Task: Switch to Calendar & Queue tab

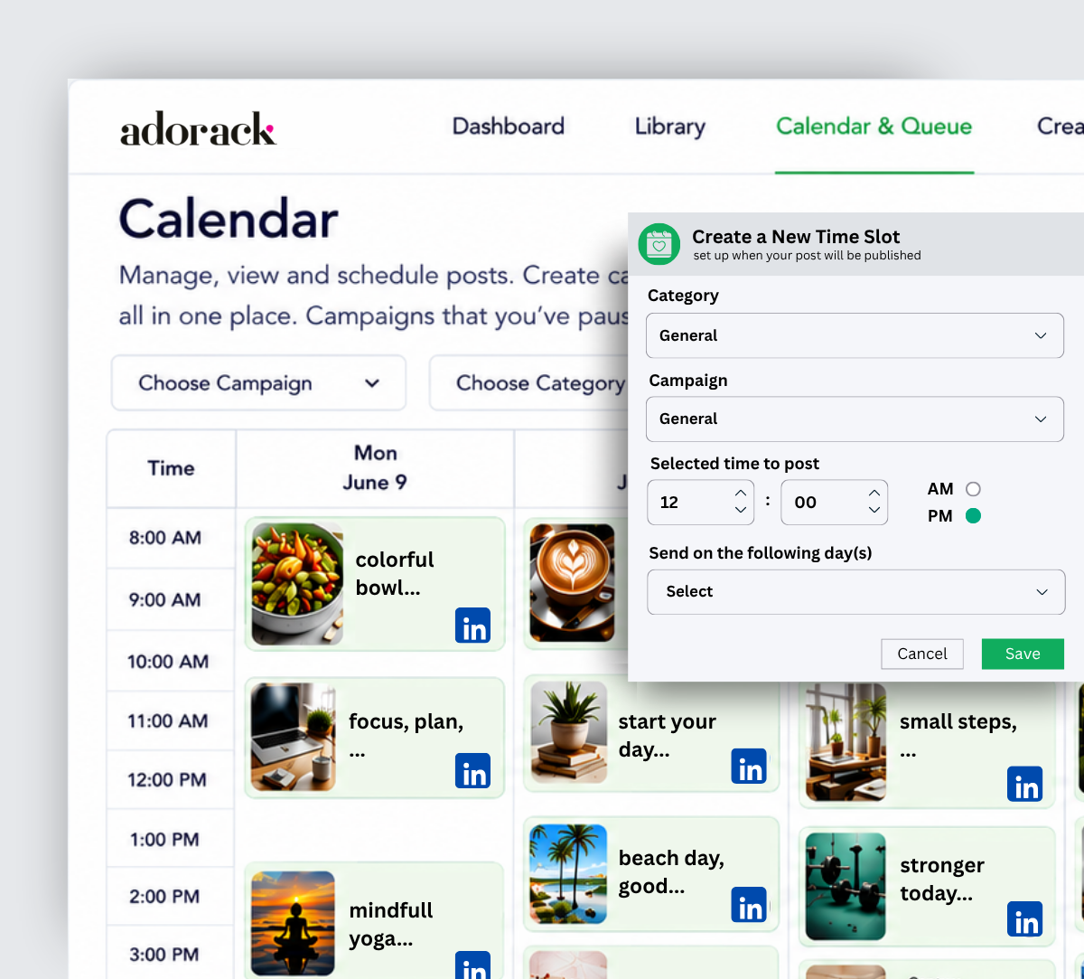Action: tap(874, 127)
